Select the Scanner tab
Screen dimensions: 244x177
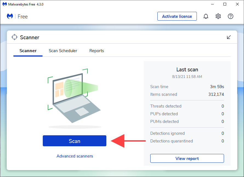pyautogui.click(x=28, y=51)
